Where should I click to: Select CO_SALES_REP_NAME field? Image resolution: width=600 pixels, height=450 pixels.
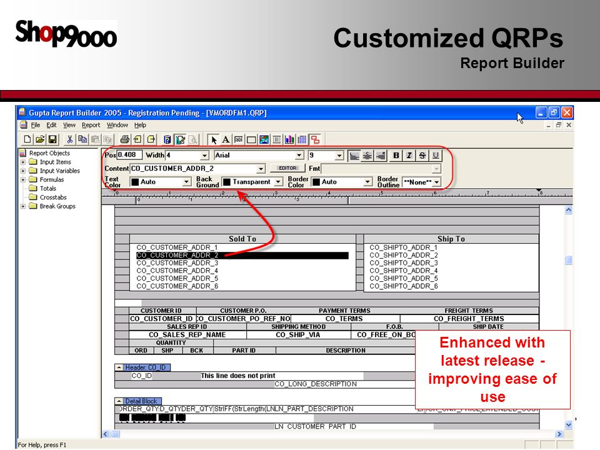[187, 335]
